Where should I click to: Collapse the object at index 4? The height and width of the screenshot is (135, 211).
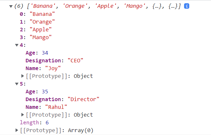pos(17,45)
